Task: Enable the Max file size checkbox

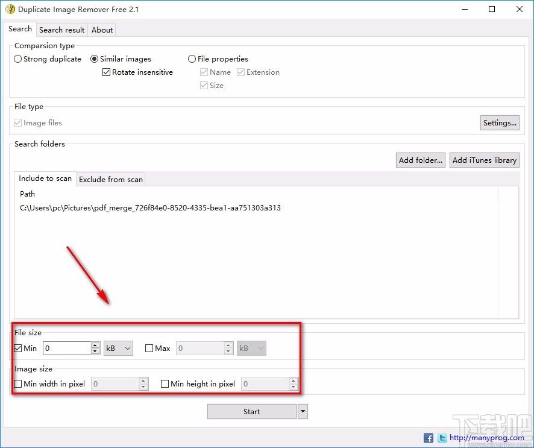Action: 149,348
